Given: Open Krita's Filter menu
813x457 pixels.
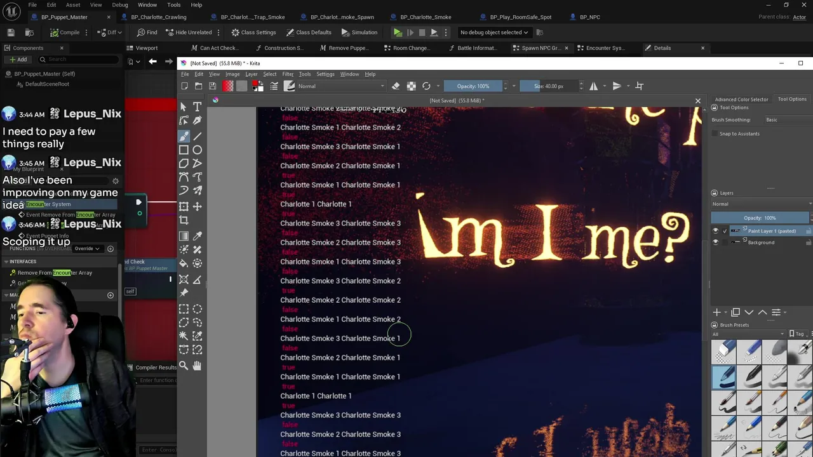Looking at the screenshot, I should click(x=288, y=74).
